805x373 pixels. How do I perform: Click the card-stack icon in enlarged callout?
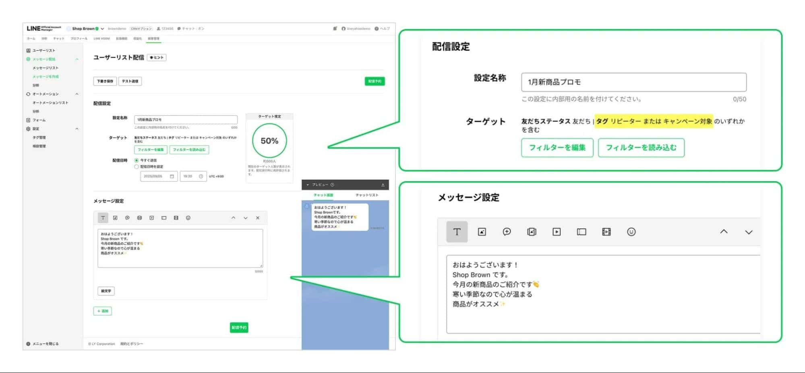click(x=532, y=232)
